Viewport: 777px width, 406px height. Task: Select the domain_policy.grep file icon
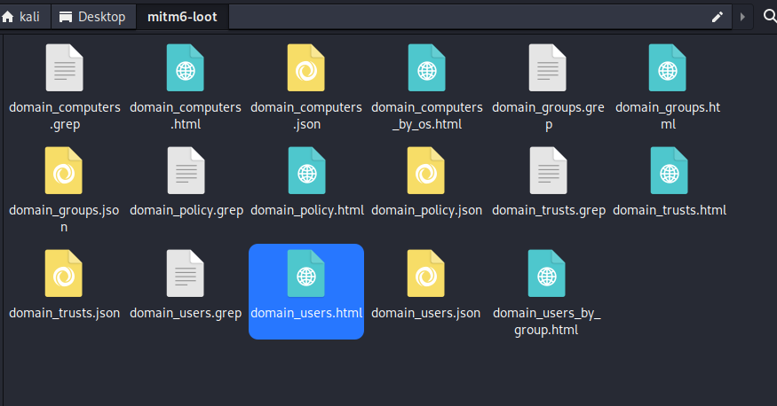pyautogui.click(x=186, y=170)
